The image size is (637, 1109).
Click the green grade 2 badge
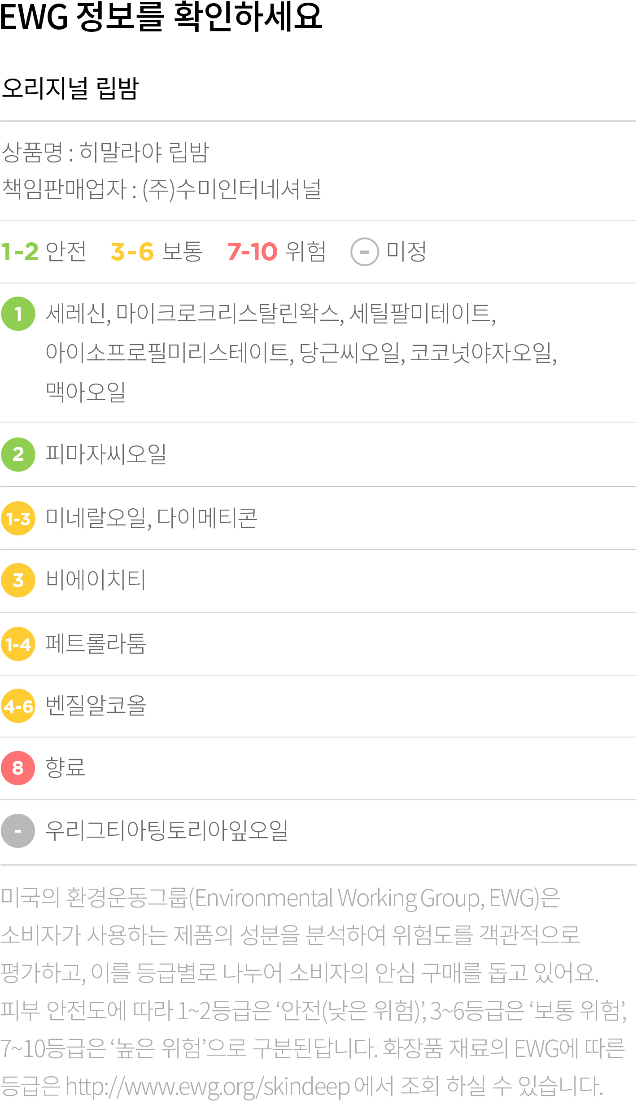(x=18, y=454)
